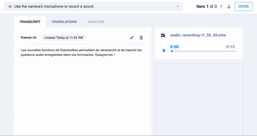The image size is (257, 136).
Task: Click the audio file icon
Action: (x=163, y=35)
